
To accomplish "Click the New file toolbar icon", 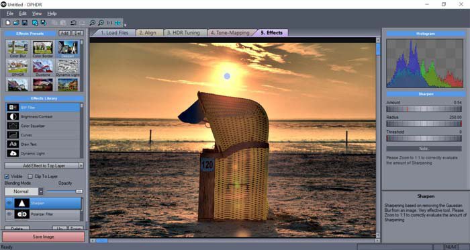I will click(8, 23).
